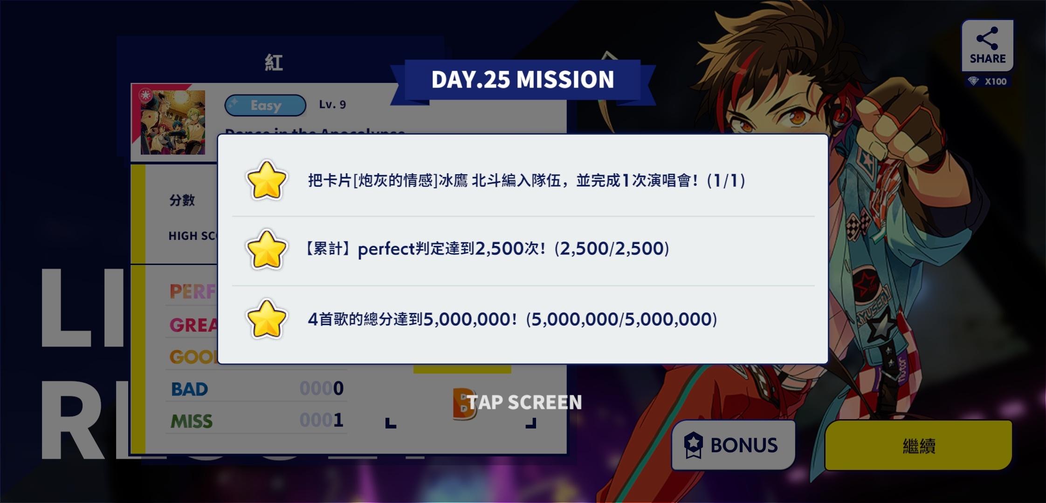Click the BAD count row
1046x503 pixels.
(x=256, y=388)
